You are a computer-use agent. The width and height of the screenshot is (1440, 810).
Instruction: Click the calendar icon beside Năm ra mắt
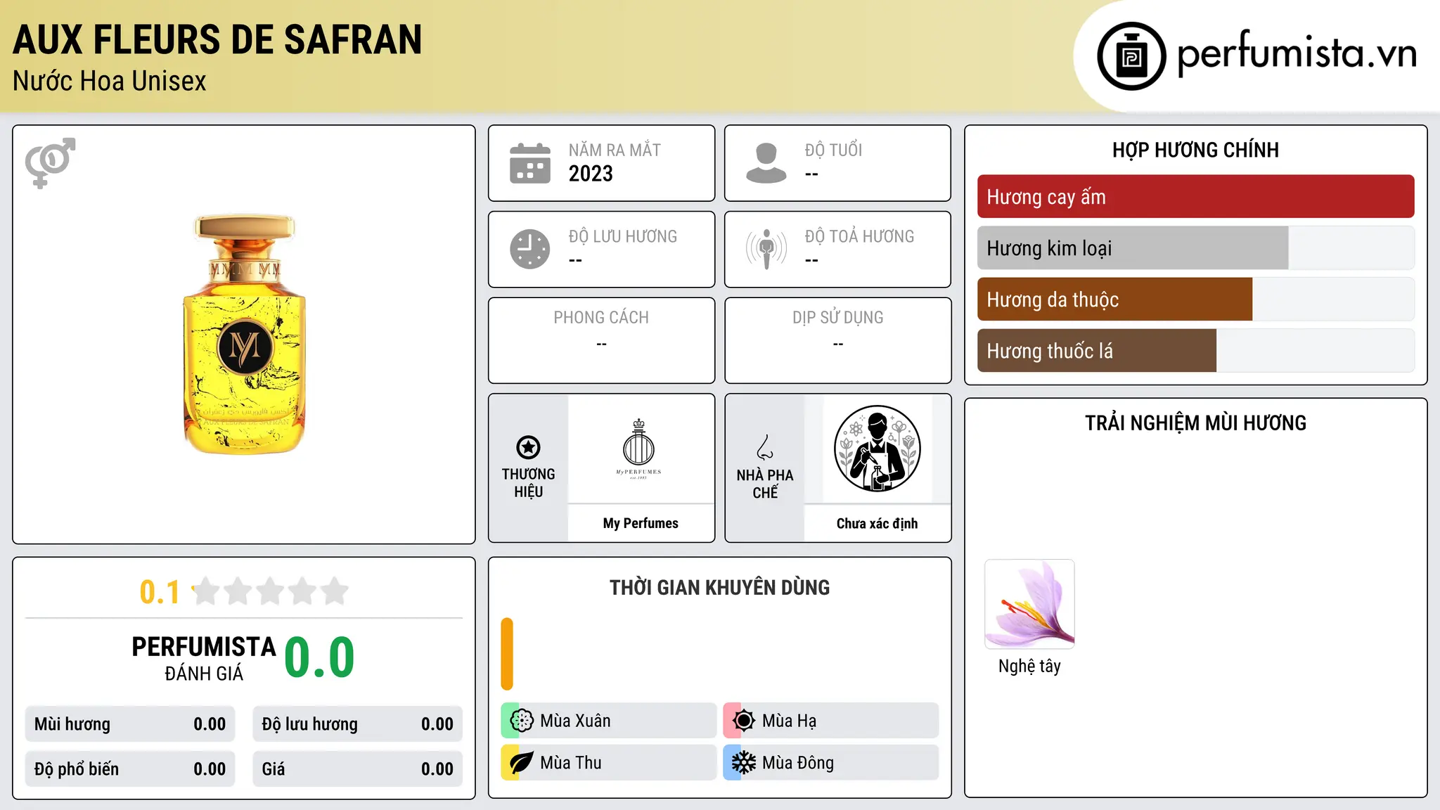point(530,163)
